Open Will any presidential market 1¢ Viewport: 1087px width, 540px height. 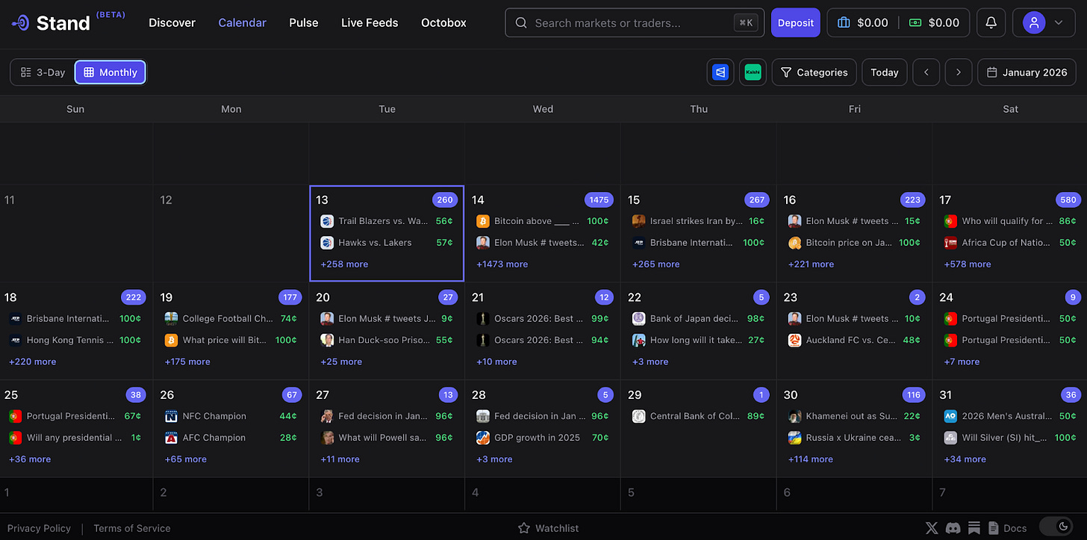coord(75,438)
